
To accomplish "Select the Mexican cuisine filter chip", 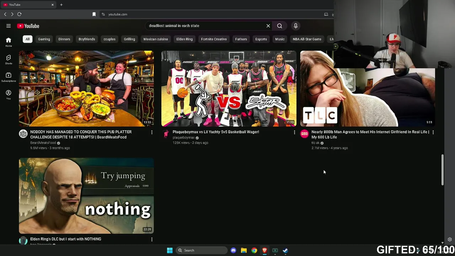I will [x=156, y=39].
